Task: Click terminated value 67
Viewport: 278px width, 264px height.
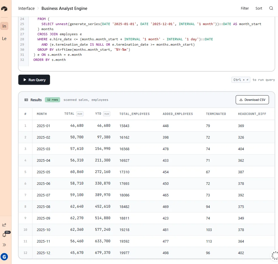Action: pos(208,172)
